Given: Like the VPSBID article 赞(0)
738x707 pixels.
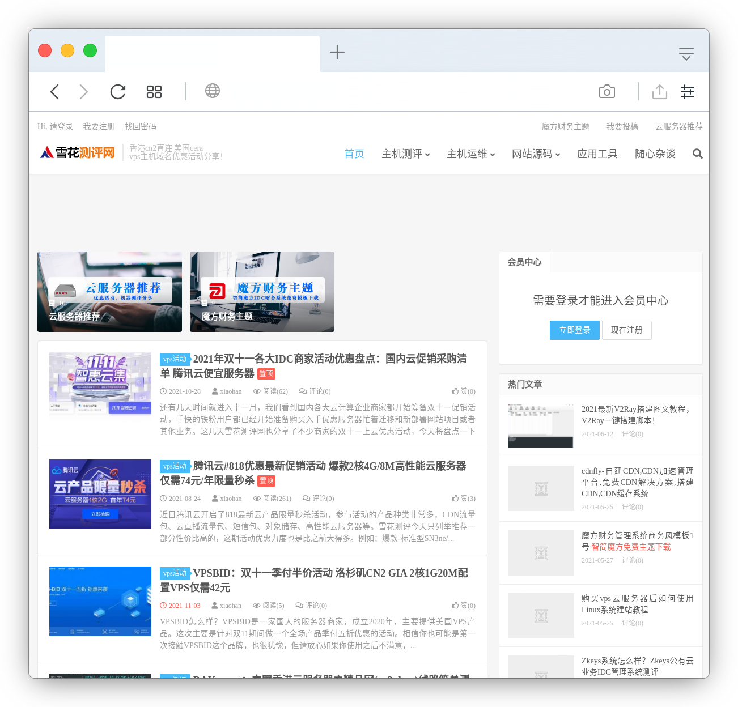Looking at the screenshot, I should (x=464, y=606).
